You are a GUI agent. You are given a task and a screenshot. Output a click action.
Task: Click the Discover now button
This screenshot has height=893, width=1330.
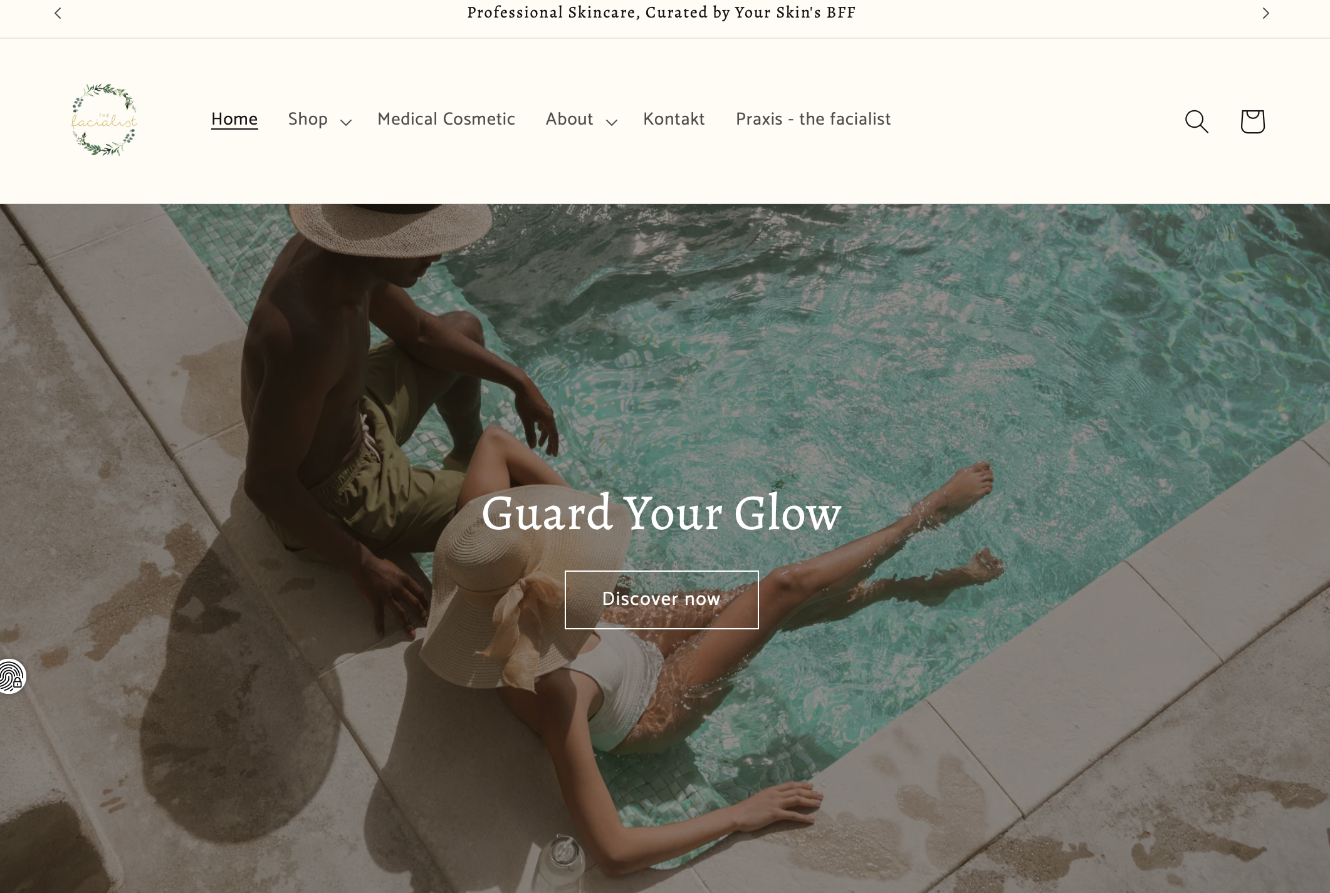pos(661,599)
